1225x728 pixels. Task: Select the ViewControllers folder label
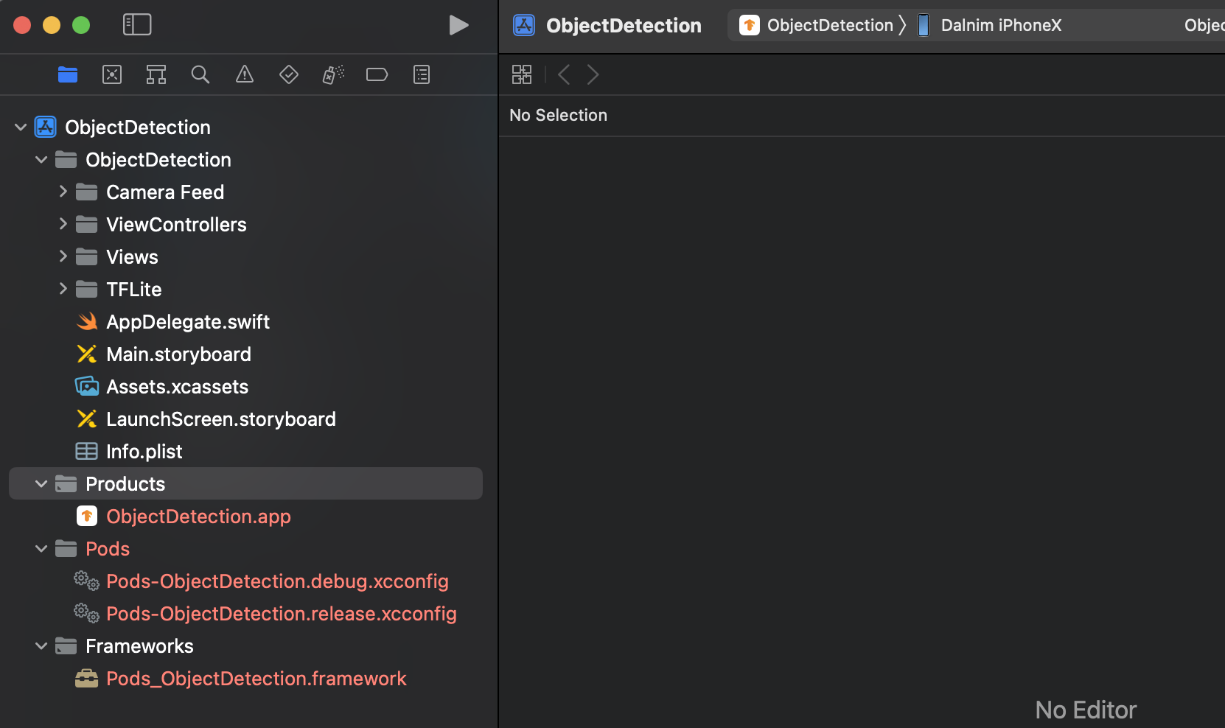pyautogui.click(x=176, y=225)
